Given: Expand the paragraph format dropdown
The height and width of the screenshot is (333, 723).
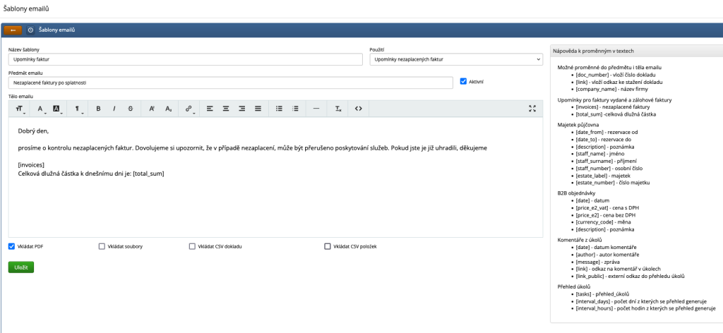Looking at the screenshot, I should click(77, 109).
